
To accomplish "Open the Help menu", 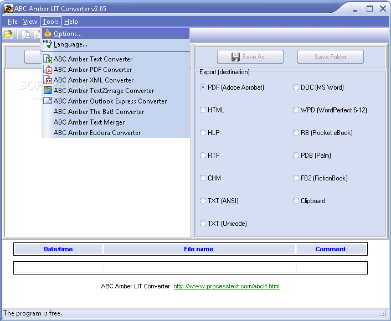I will pos(71,22).
